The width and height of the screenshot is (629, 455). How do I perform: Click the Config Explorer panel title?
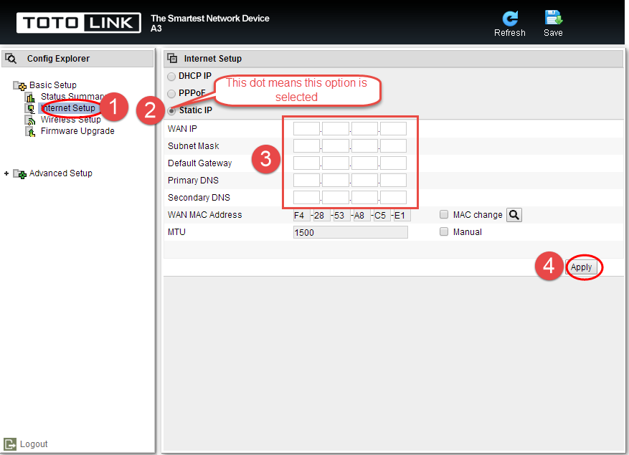58,59
